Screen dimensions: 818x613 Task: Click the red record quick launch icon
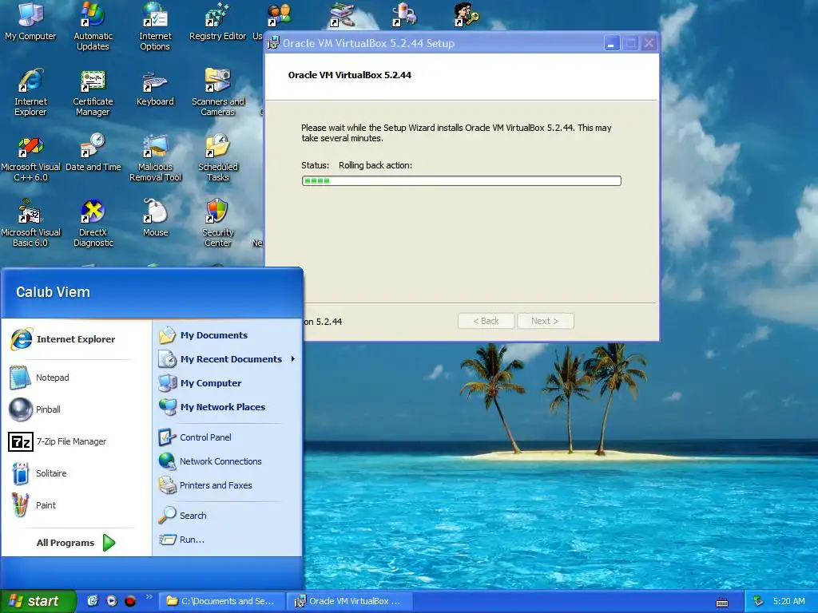click(x=130, y=601)
